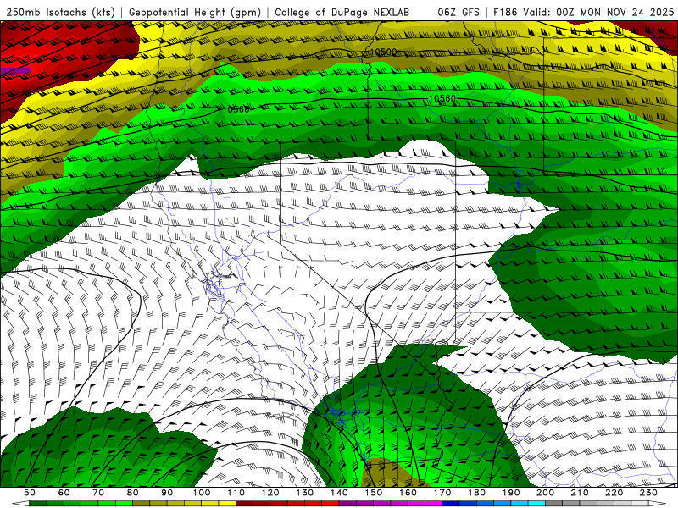This screenshot has height=508, width=678.
Task: Click the 210 label on the color scale
Action: 580,493
